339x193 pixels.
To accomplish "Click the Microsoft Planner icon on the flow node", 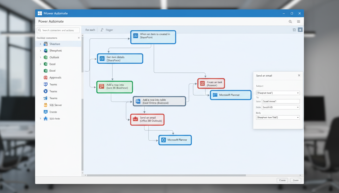I will click(x=215, y=95).
